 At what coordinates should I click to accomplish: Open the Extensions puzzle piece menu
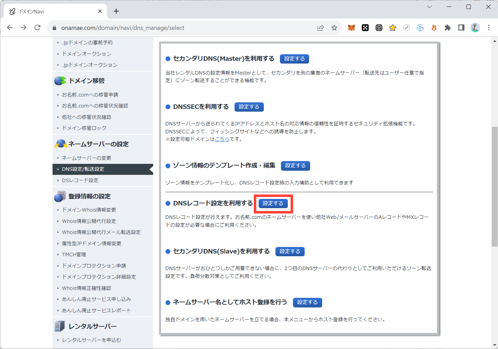click(448, 28)
